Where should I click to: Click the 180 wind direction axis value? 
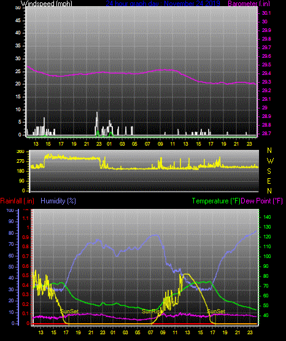point(20,171)
